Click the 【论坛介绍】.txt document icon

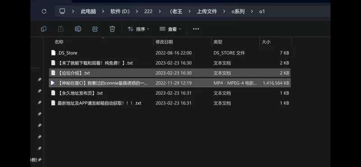click(x=53, y=73)
